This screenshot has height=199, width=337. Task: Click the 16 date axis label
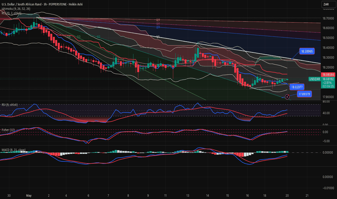point(247,195)
